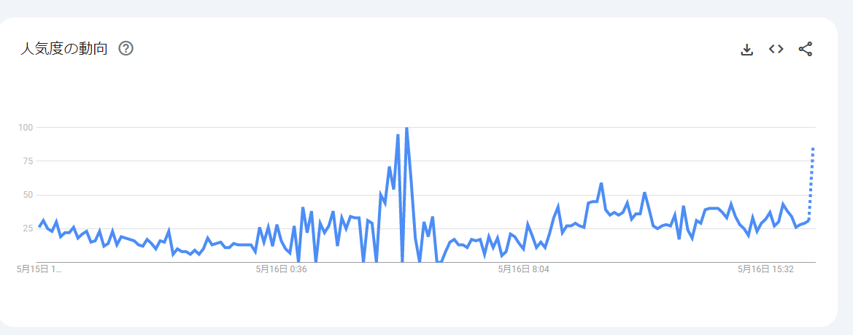The width and height of the screenshot is (853, 335).
Task: Click the truncated 5月15日 axis label
Action: coord(39,269)
